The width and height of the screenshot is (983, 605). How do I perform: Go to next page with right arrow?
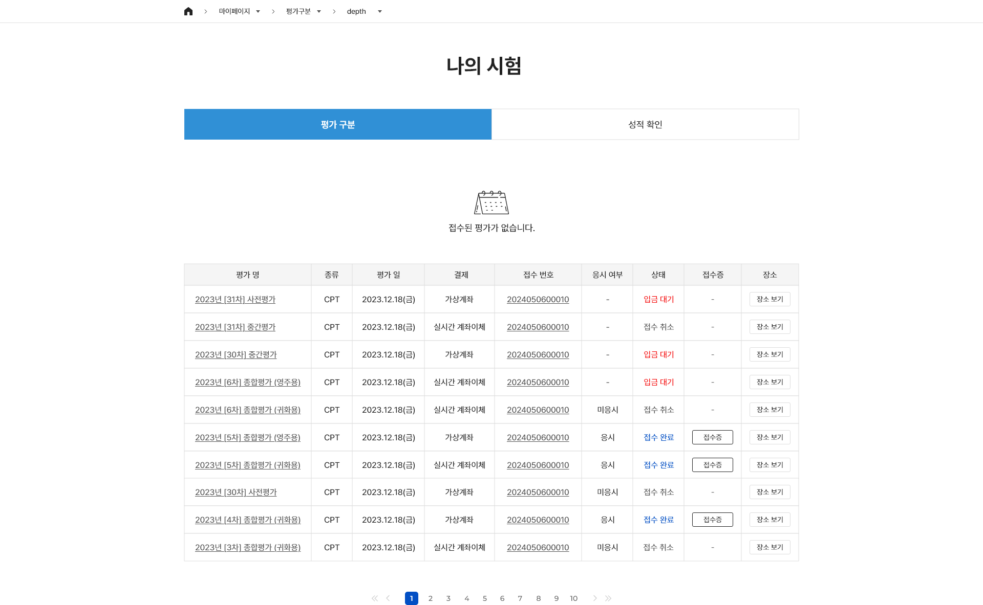click(595, 598)
